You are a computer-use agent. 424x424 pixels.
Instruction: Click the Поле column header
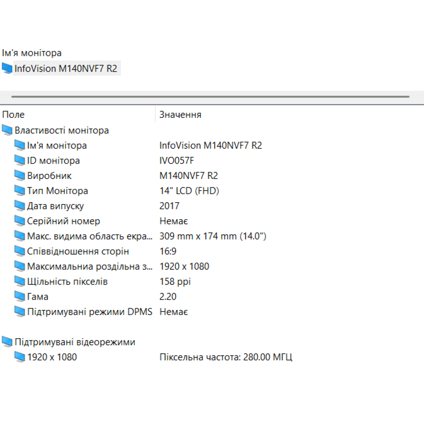14,114
